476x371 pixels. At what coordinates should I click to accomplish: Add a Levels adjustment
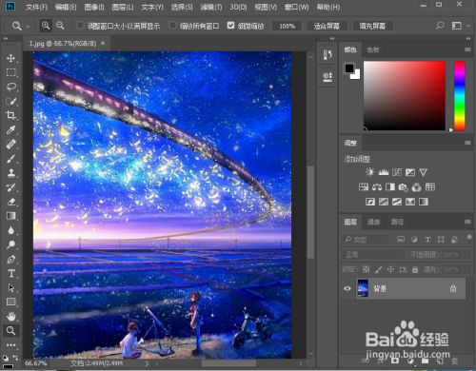(x=384, y=172)
